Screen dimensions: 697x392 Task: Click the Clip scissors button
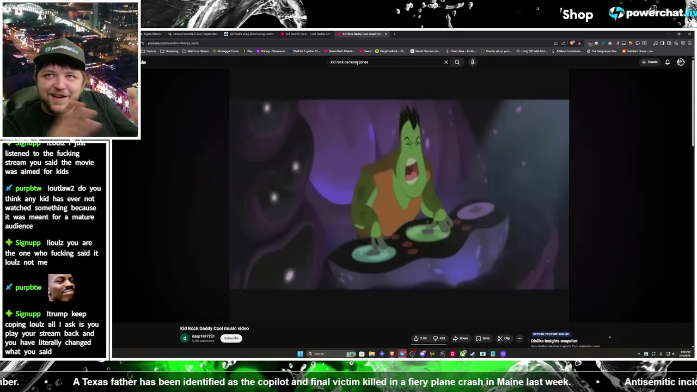(504, 338)
